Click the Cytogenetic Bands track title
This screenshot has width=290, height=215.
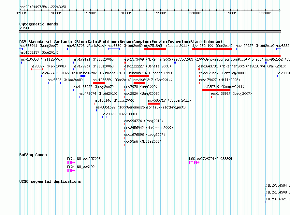tap(39, 24)
